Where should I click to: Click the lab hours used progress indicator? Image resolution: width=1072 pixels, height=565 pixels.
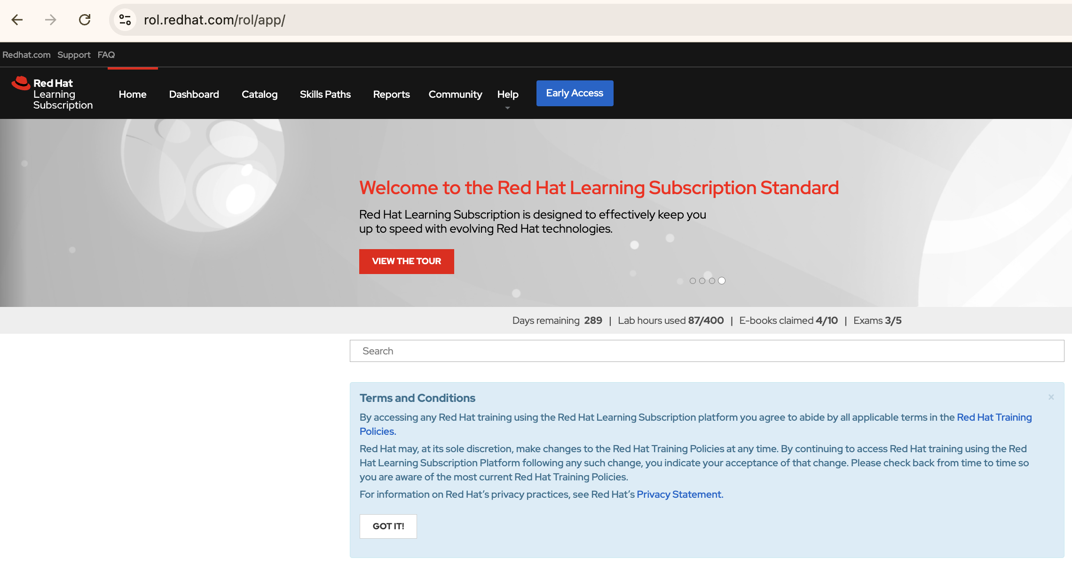point(671,320)
